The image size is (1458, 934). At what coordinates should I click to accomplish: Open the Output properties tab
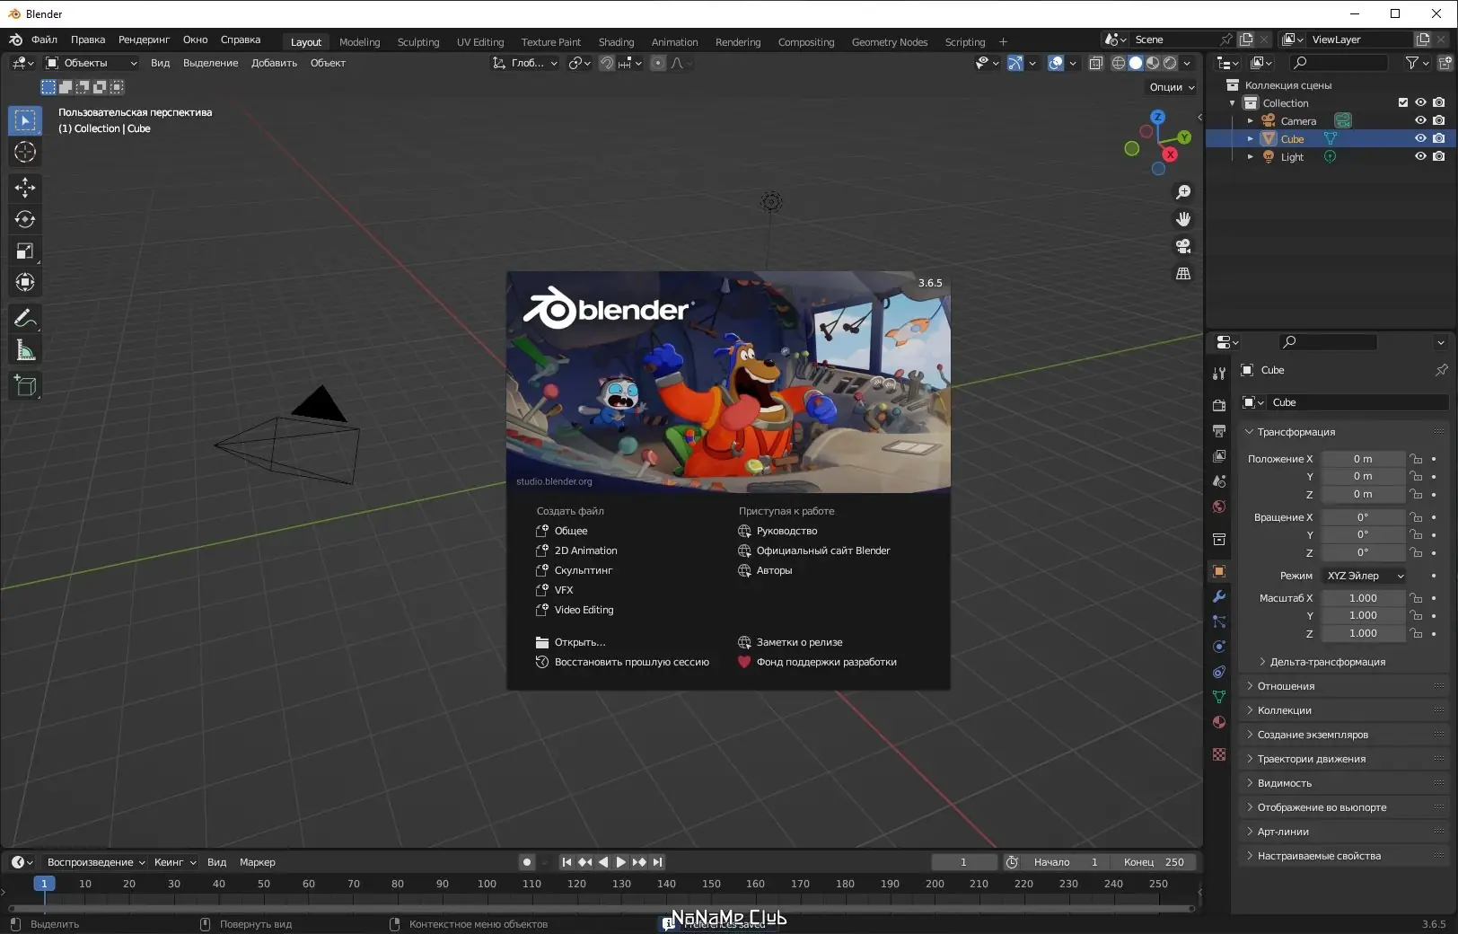[1219, 431]
